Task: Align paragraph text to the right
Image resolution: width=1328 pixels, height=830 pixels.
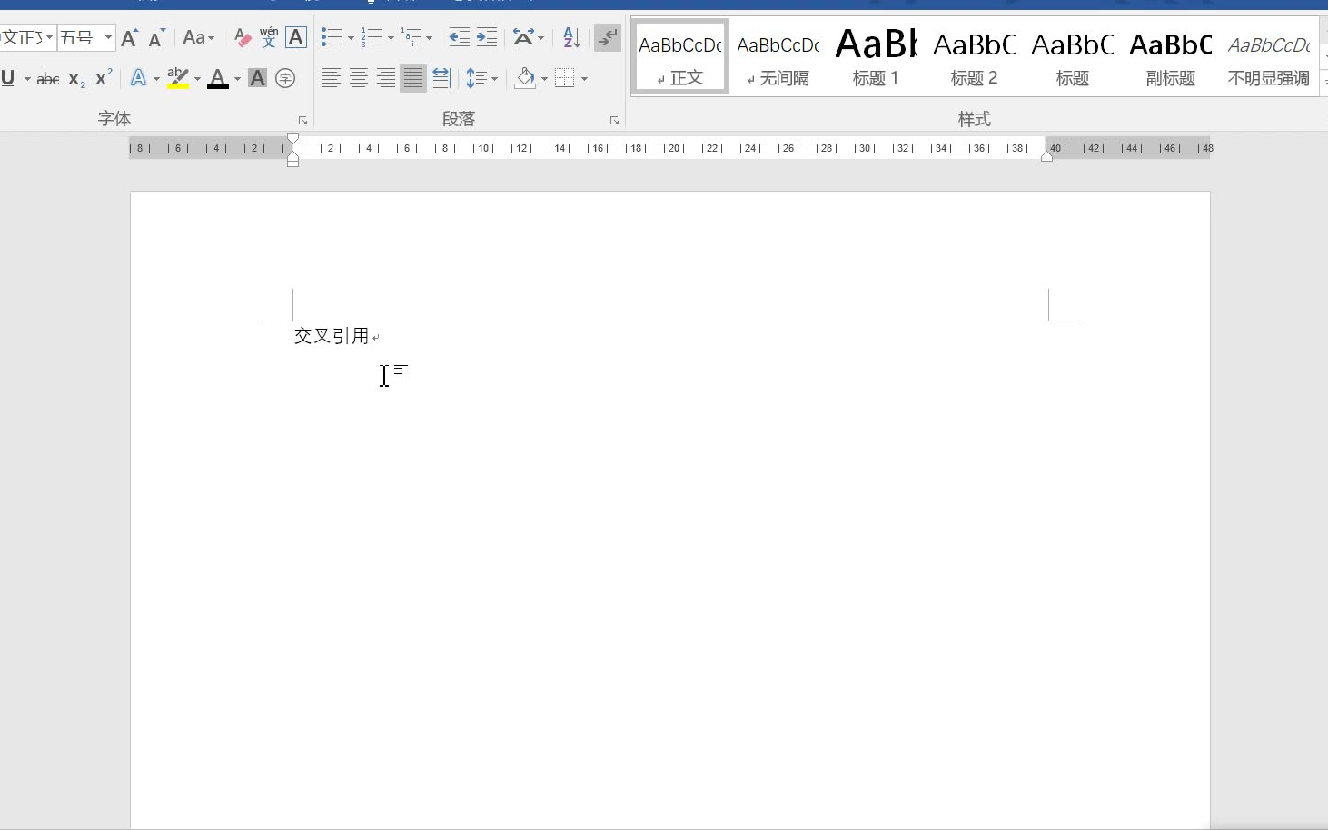Action: (x=386, y=78)
